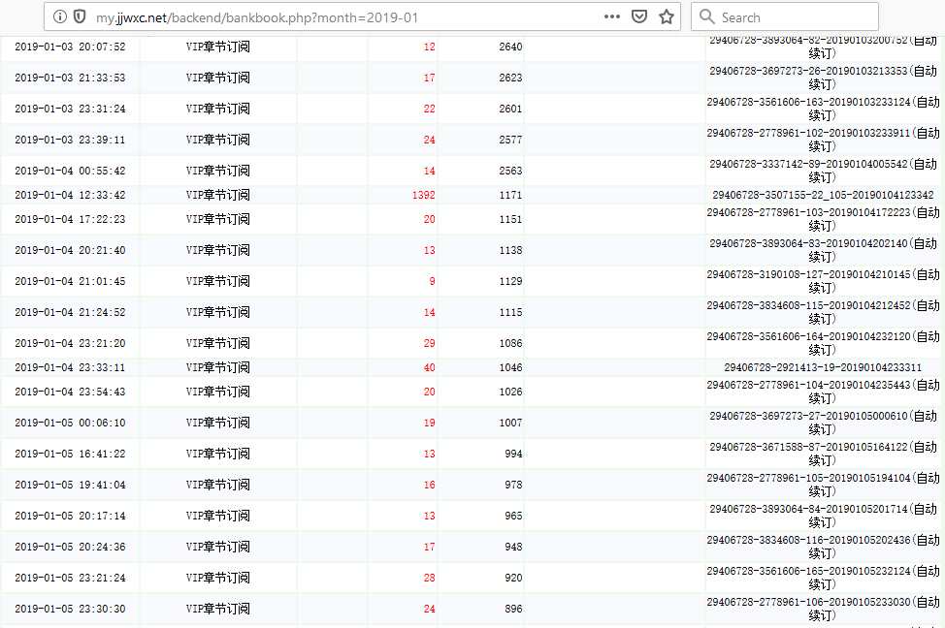Click order number 29406728-3834608-116-20190105202436
The height and width of the screenshot is (628, 945).
(809, 540)
